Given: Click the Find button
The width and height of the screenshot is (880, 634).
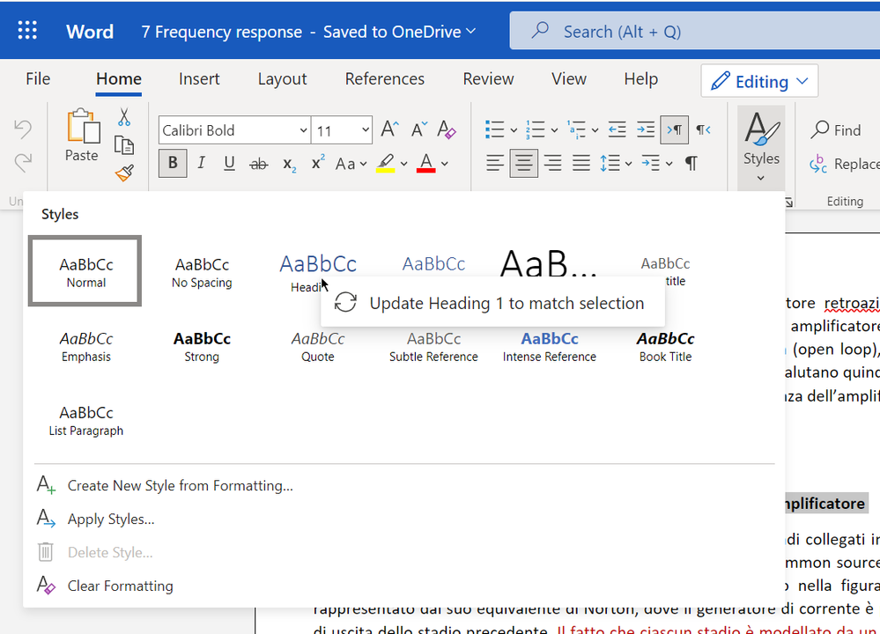Looking at the screenshot, I should (x=836, y=129).
